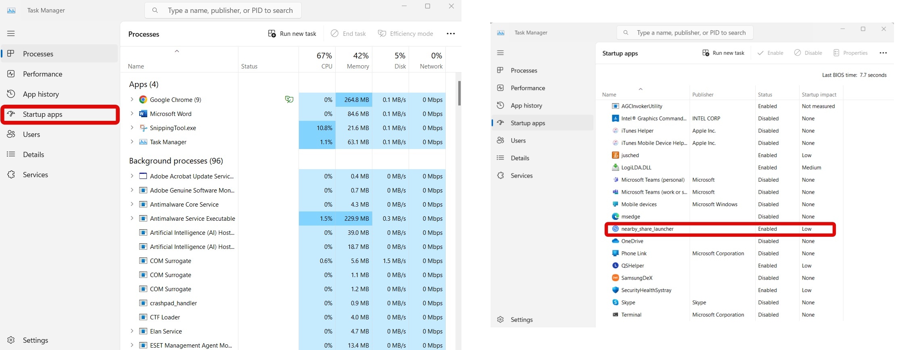Click search box in Startup apps window
This screenshot has height=350, width=923.
(x=685, y=33)
